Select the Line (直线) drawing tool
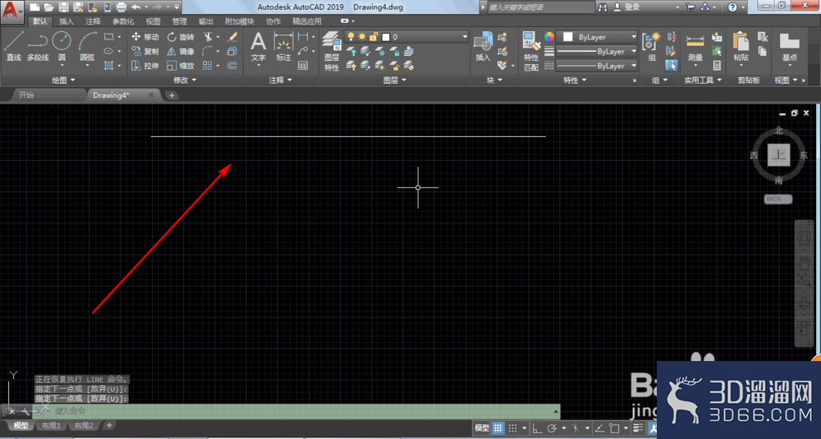The height and width of the screenshot is (439, 821). pos(14,46)
